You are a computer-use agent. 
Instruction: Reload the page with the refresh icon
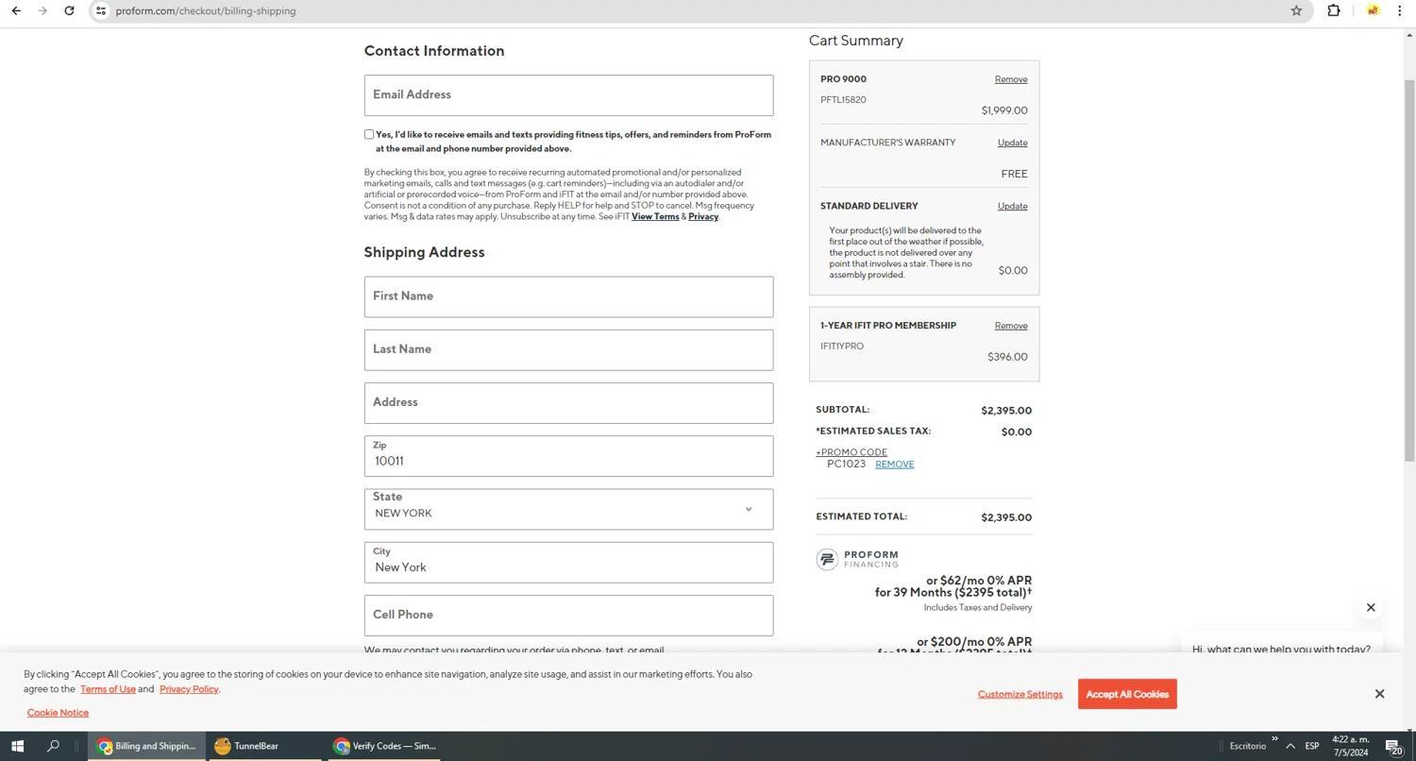click(x=69, y=10)
